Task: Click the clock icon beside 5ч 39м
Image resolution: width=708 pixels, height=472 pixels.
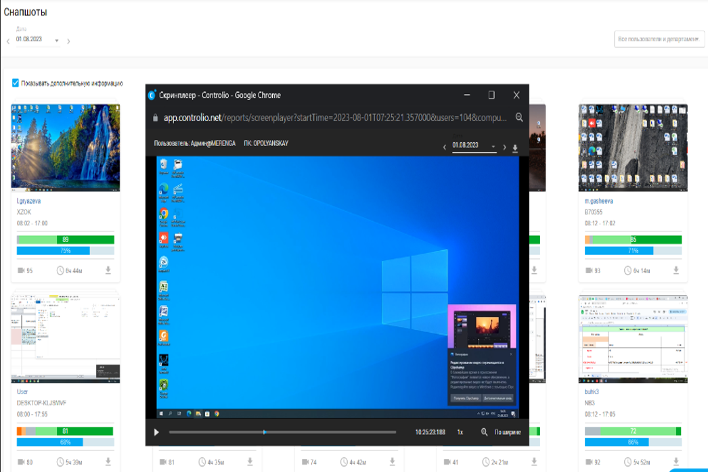Action: [x=60, y=462]
